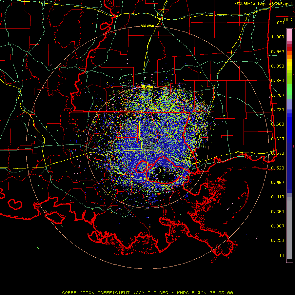Click the radar site center of the scan

[x=147, y=147]
